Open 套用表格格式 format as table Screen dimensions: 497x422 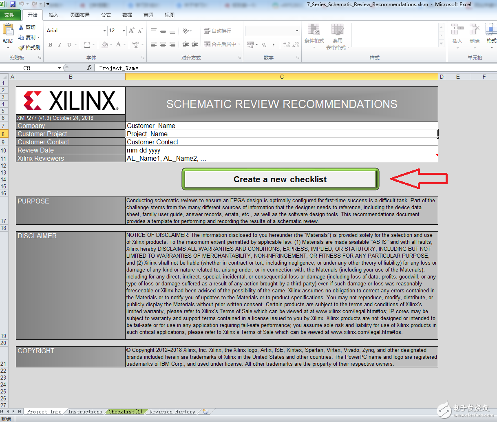click(x=337, y=36)
